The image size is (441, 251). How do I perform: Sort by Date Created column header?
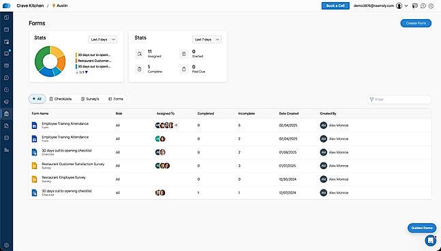pyautogui.click(x=288, y=113)
